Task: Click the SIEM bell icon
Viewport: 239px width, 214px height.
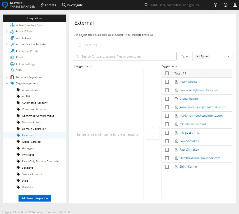Action: tap(12, 70)
